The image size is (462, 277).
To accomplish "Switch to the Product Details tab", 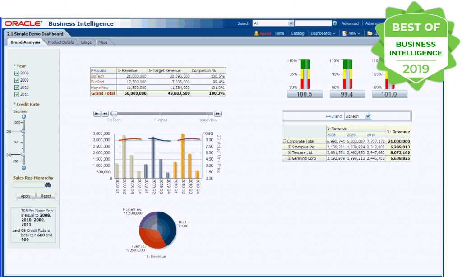I will pos(61,42).
